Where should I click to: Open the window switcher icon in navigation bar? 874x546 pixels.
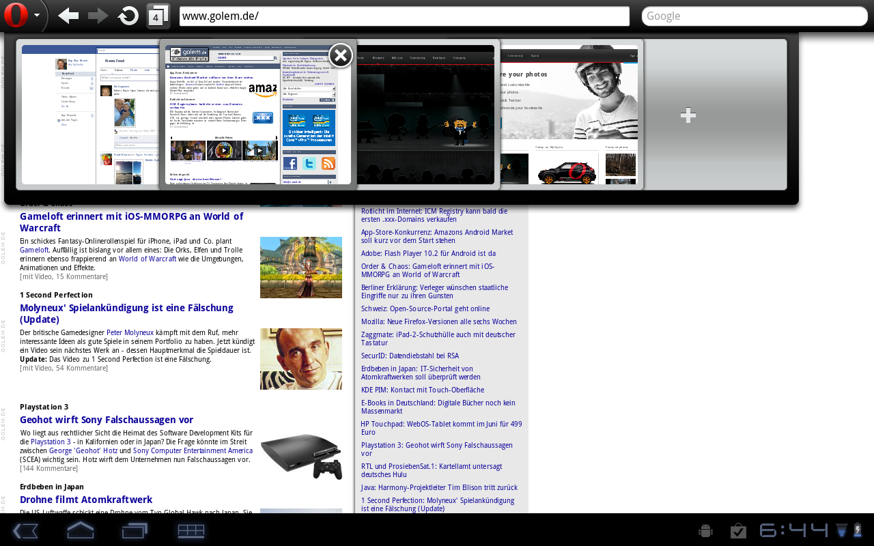[x=135, y=530]
